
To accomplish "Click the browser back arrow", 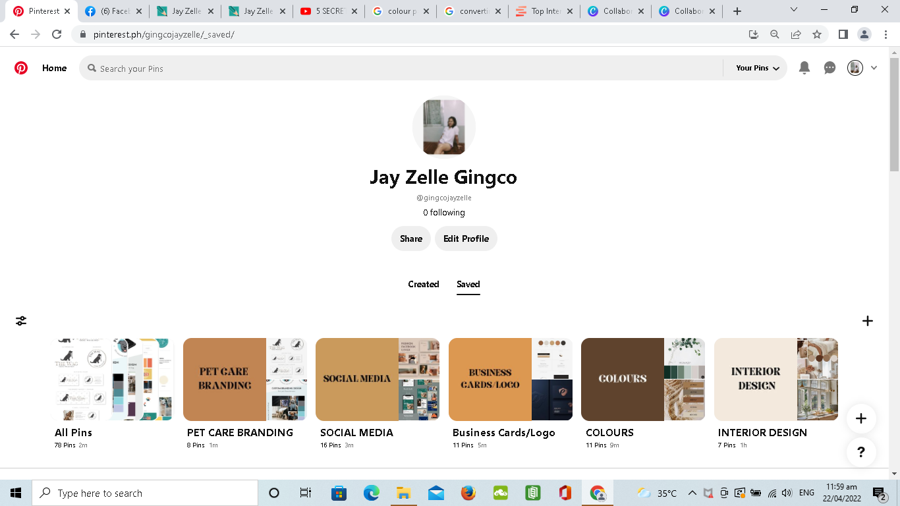I will (14, 34).
